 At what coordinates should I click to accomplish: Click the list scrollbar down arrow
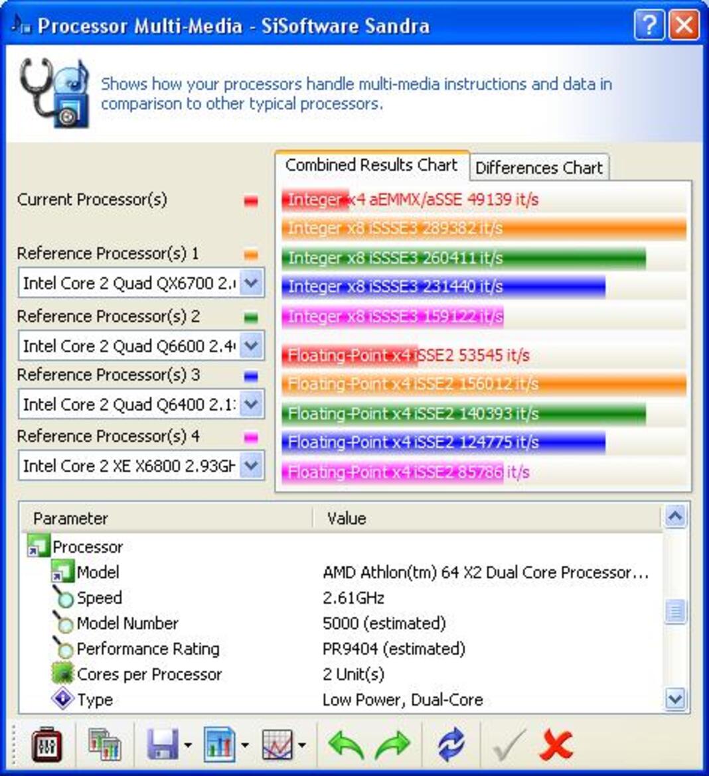click(675, 699)
